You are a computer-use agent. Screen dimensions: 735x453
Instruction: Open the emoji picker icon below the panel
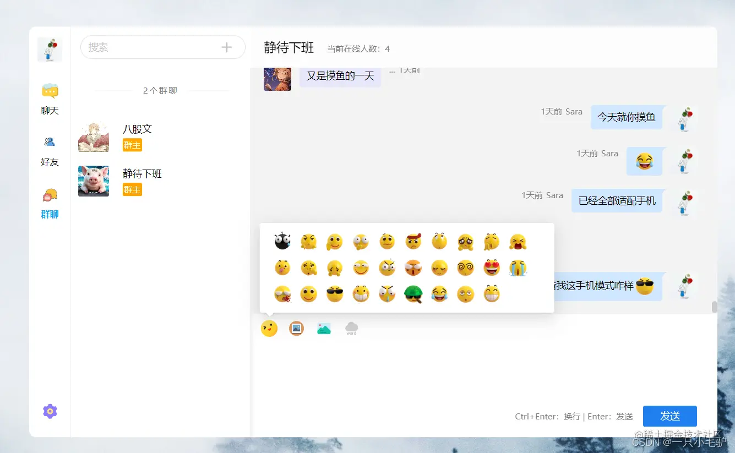pos(269,328)
